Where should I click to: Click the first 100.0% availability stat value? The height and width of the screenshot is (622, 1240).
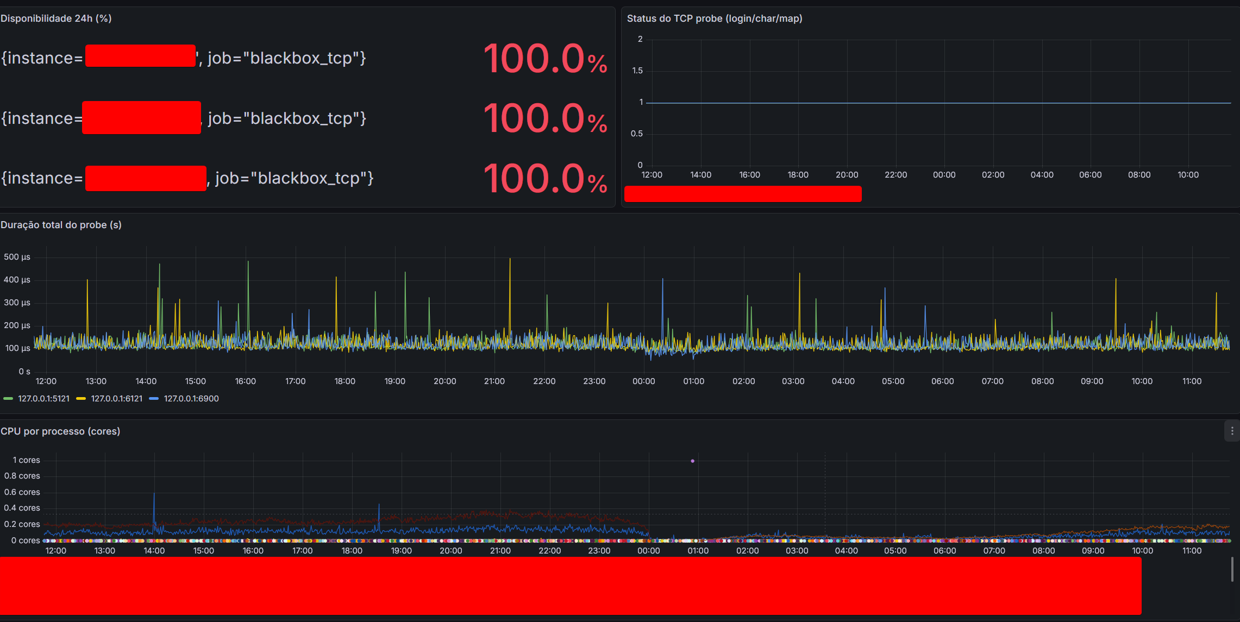point(544,59)
